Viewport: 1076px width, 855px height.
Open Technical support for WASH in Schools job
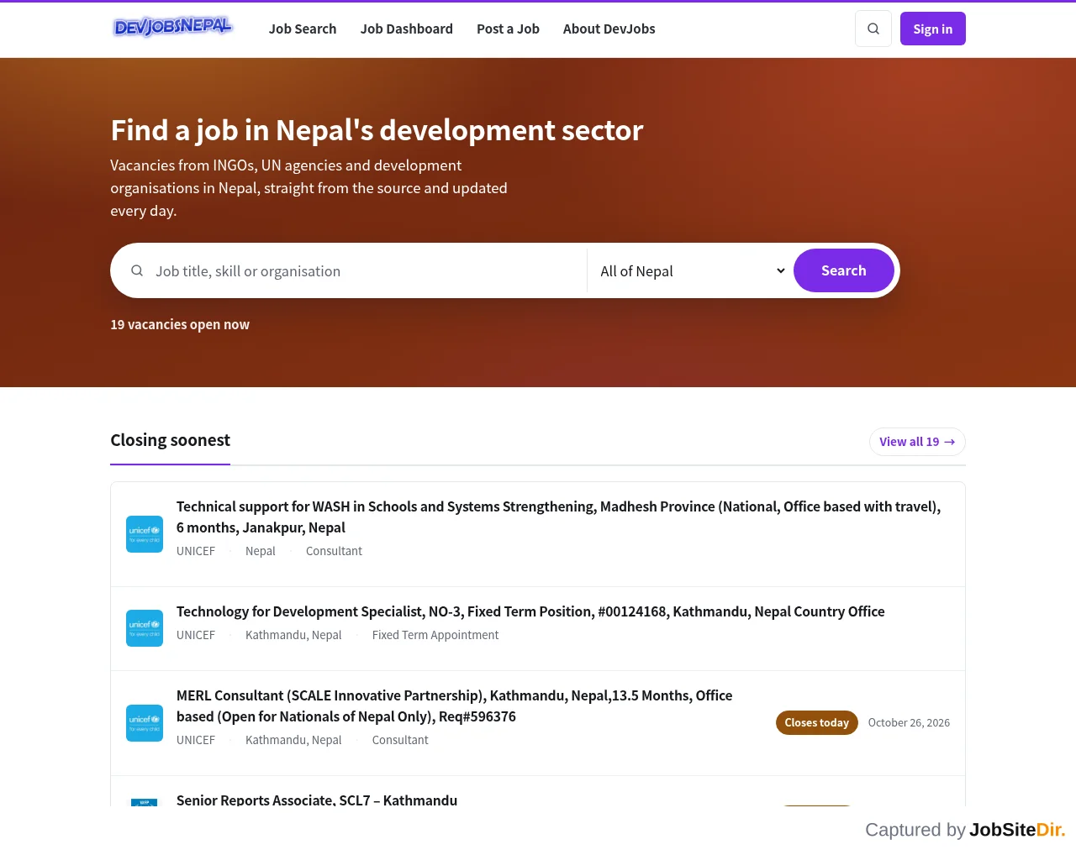pos(558,517)
